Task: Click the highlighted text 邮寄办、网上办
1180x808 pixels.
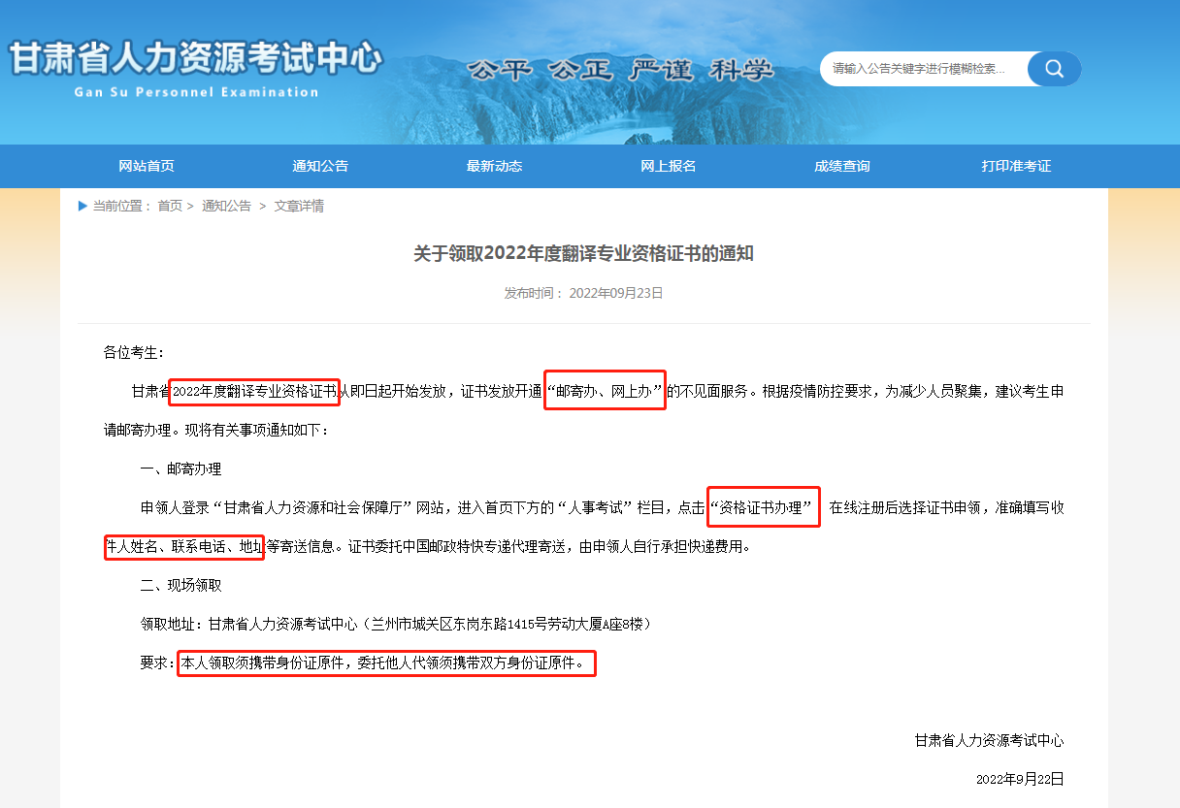Action: click(x=606, y=390)
